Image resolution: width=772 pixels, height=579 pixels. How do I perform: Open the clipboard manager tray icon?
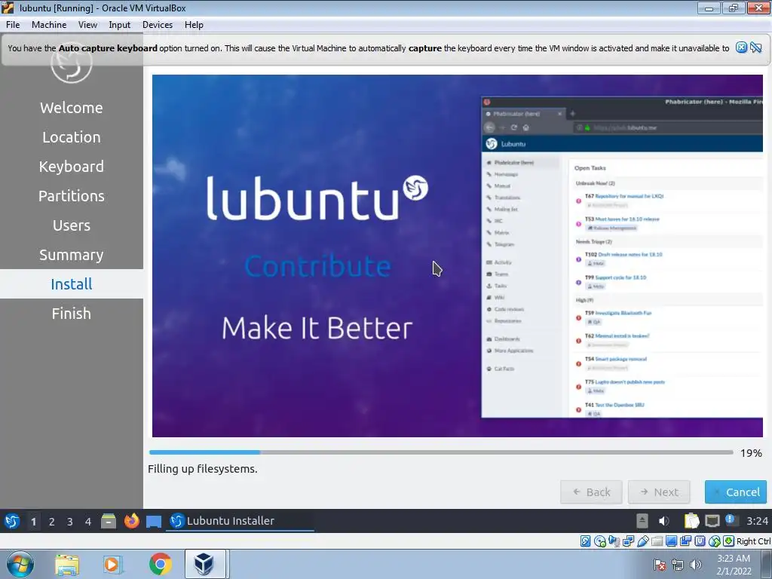(692, 521)
